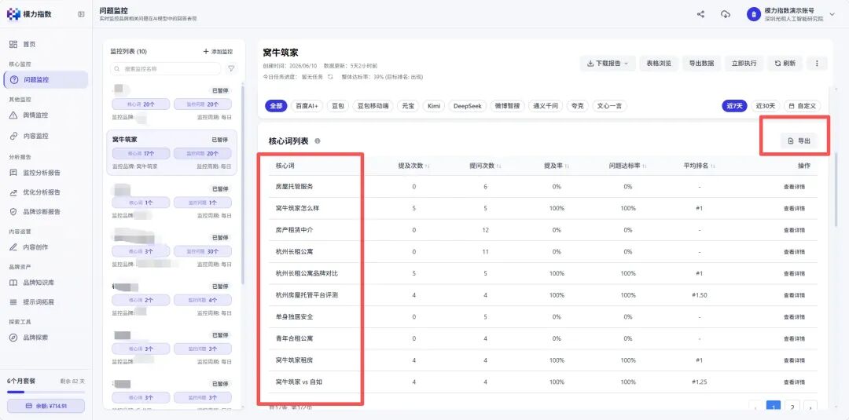This screenshot has height=420, width=849.
Task: Click the 刷新 button
Action: coord(785,64)
